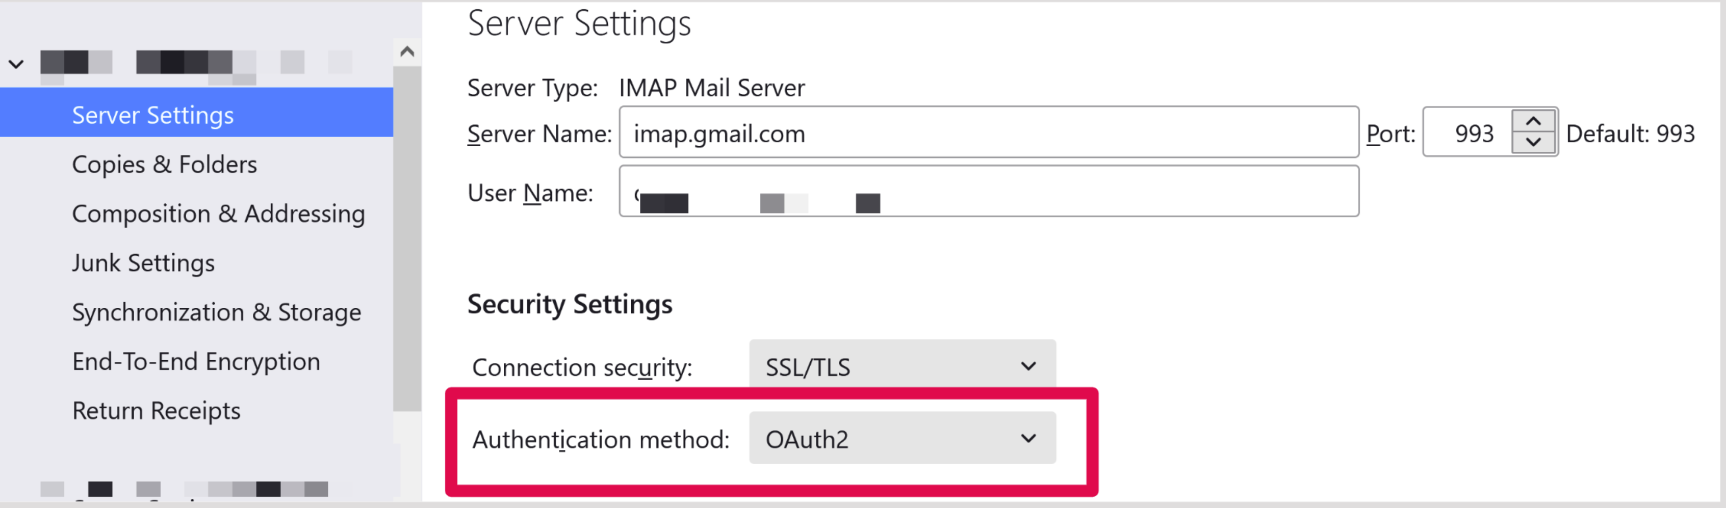Increase port with up arrow
1726x508 pixels.
[1534, 121]
